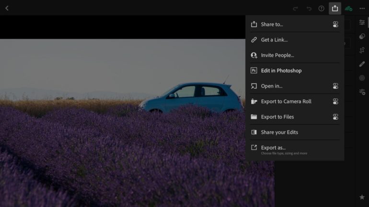Choose Open in... menu entry

point(295,86)
